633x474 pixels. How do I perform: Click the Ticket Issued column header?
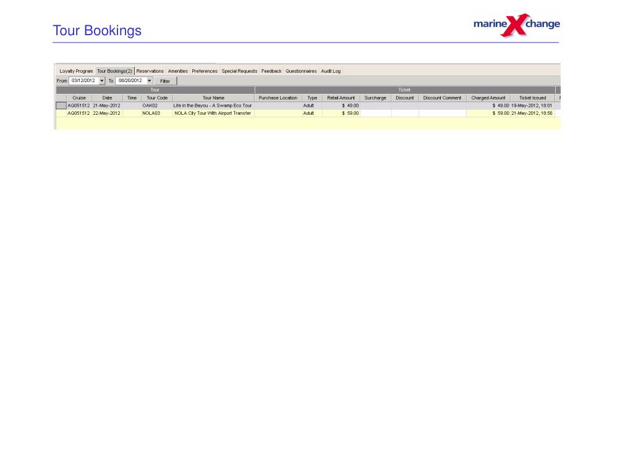(532, 98)
